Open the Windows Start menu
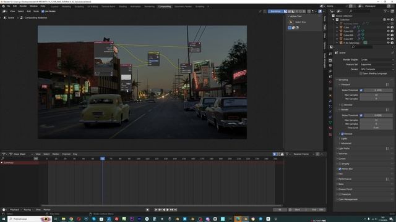Screen dimensions: 396x222 [4, 219]
